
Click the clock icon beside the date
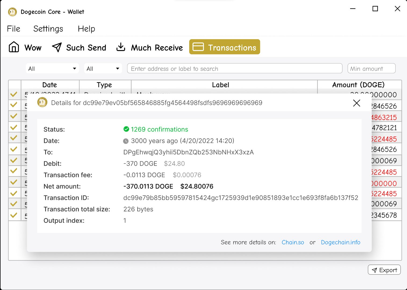(126, 140)
